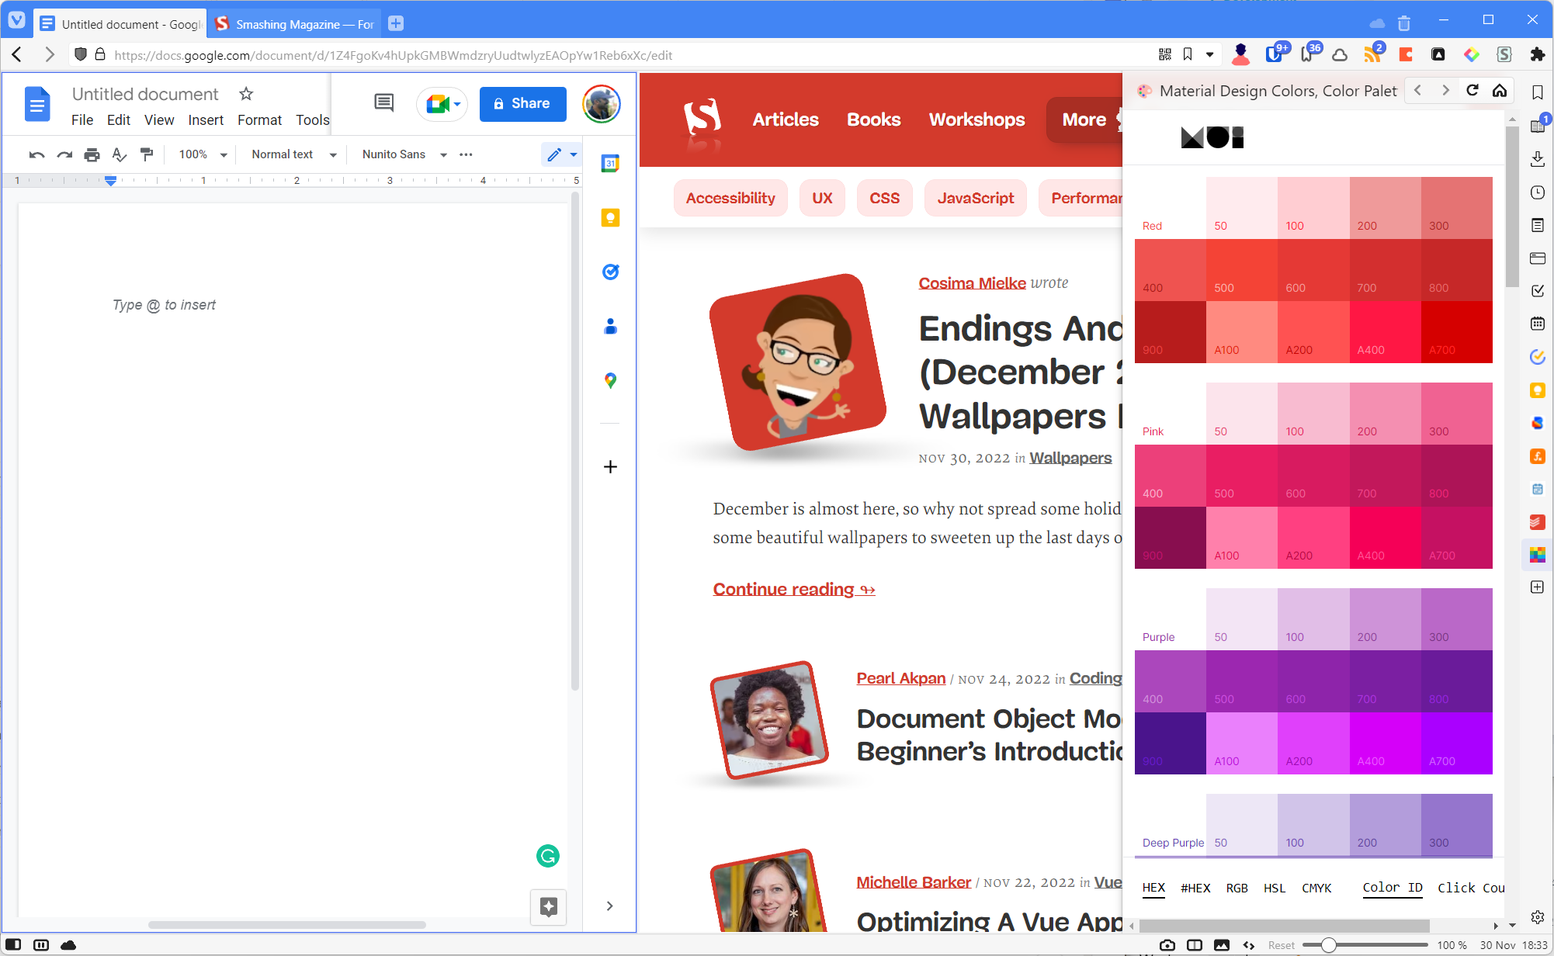
Task: Open the History panel in Vivaldi sidebar
Action: point(1538,192)
